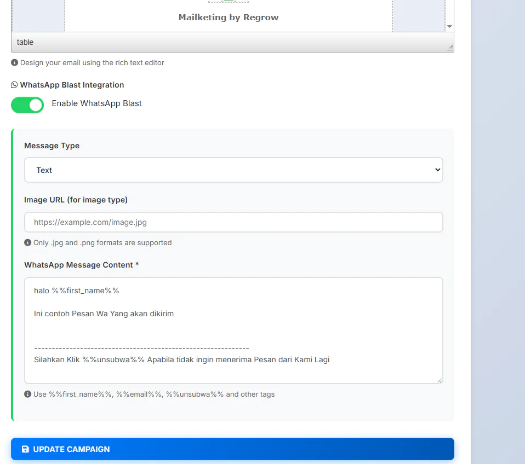The width and height of the screenshot is (525, 464).
Task: Open the Message Type dropdown
Action: click(x=233, y=170)
